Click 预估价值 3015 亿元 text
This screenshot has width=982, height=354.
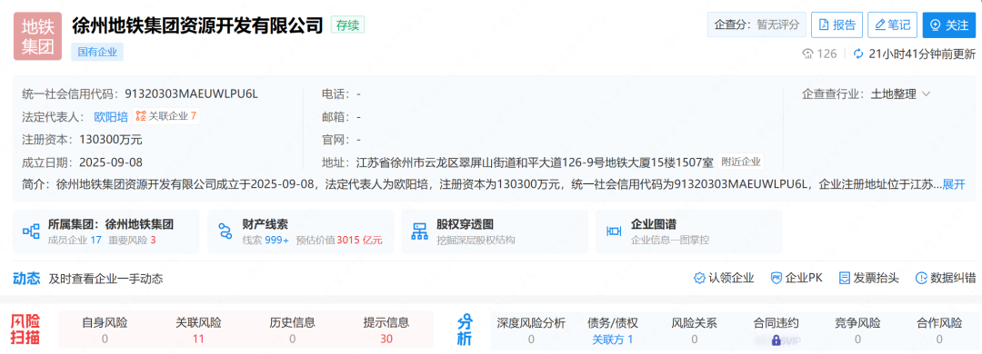pyautogui.click(x=339, y=241)
